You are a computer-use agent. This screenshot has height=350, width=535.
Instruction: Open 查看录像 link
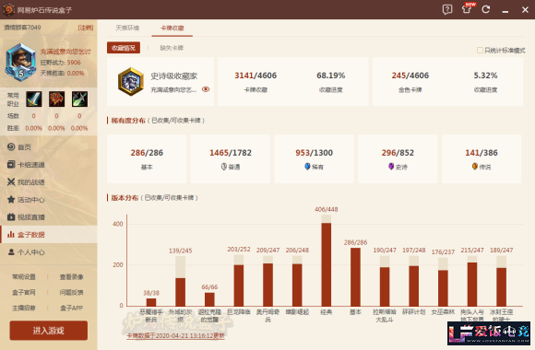pyautogui.click(x=71, y=276)
